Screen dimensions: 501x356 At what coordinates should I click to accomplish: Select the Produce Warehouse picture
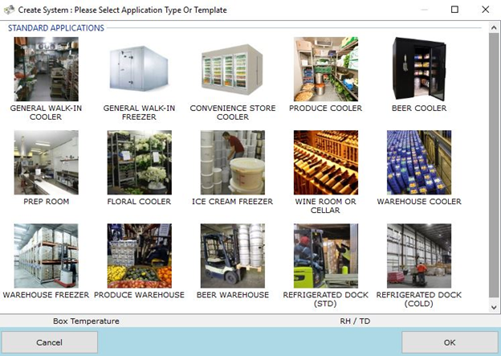click(x=140, y=256)
